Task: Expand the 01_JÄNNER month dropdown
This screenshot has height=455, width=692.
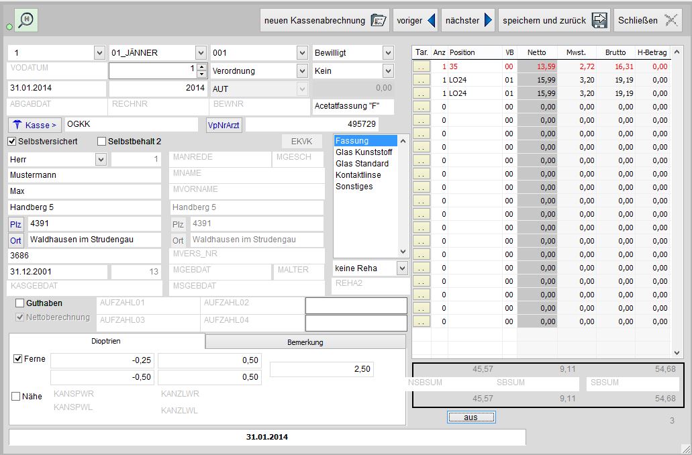Action: [201, 52]
